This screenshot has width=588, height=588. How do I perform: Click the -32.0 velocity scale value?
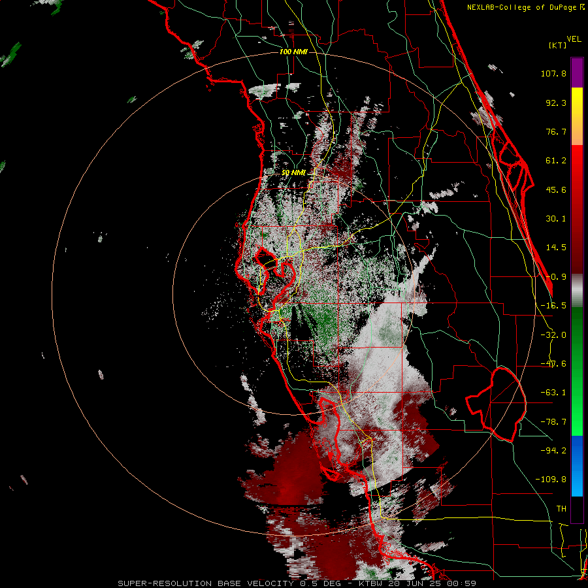[553, 335]
